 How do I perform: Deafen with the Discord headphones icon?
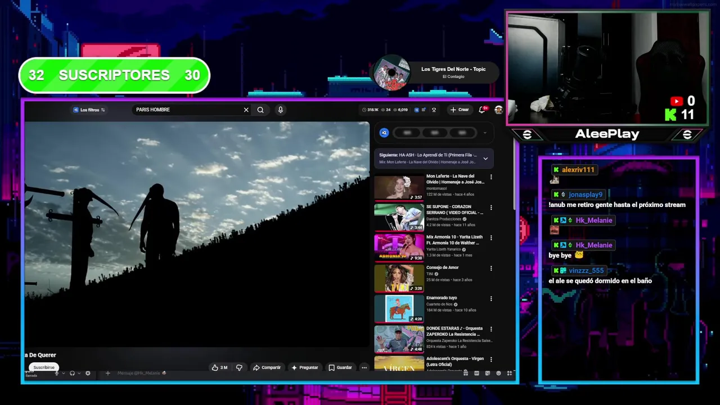coord(72,373)
